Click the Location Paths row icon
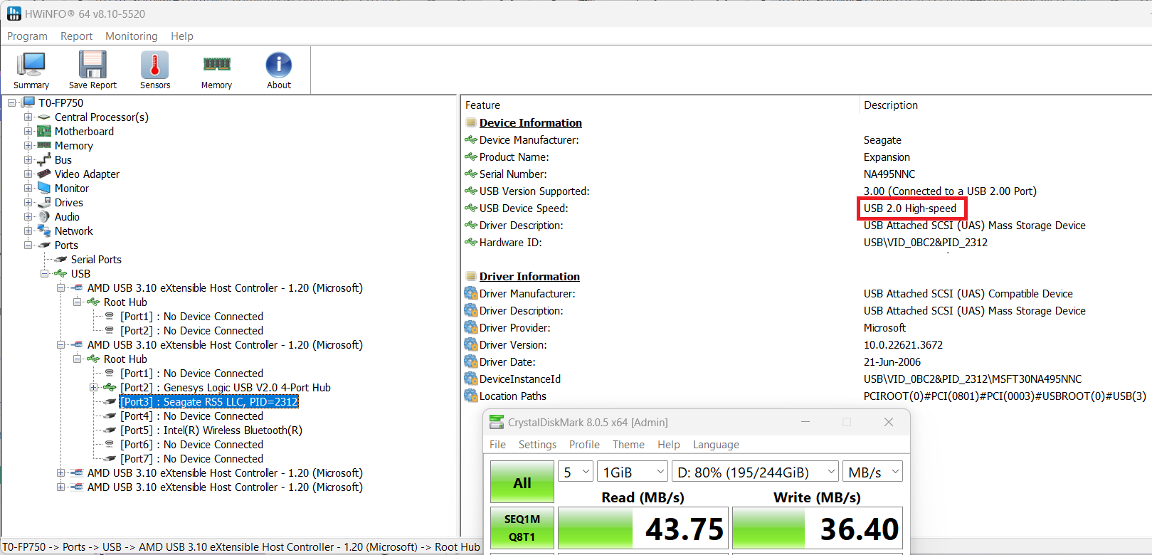This screenshot has width=1152, height=555. tap(470, 396)
